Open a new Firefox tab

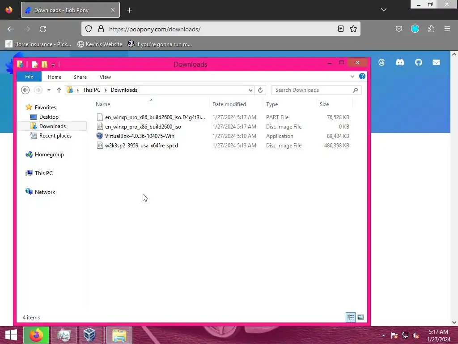(x=129, y=10)
